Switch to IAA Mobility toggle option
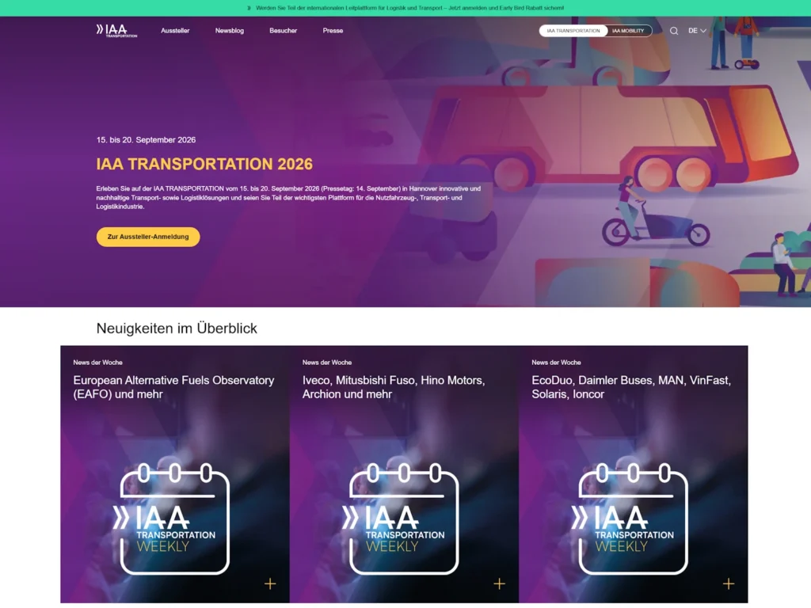Screen dimensions: 811x608 (x=629, y=31)
